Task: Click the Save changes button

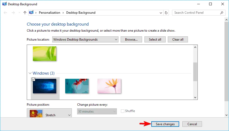Action: 165,124
